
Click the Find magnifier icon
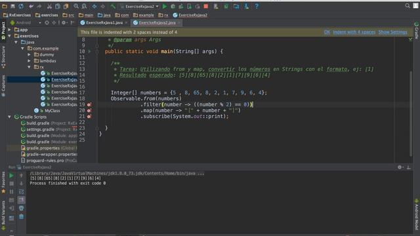tap(76, 6)
